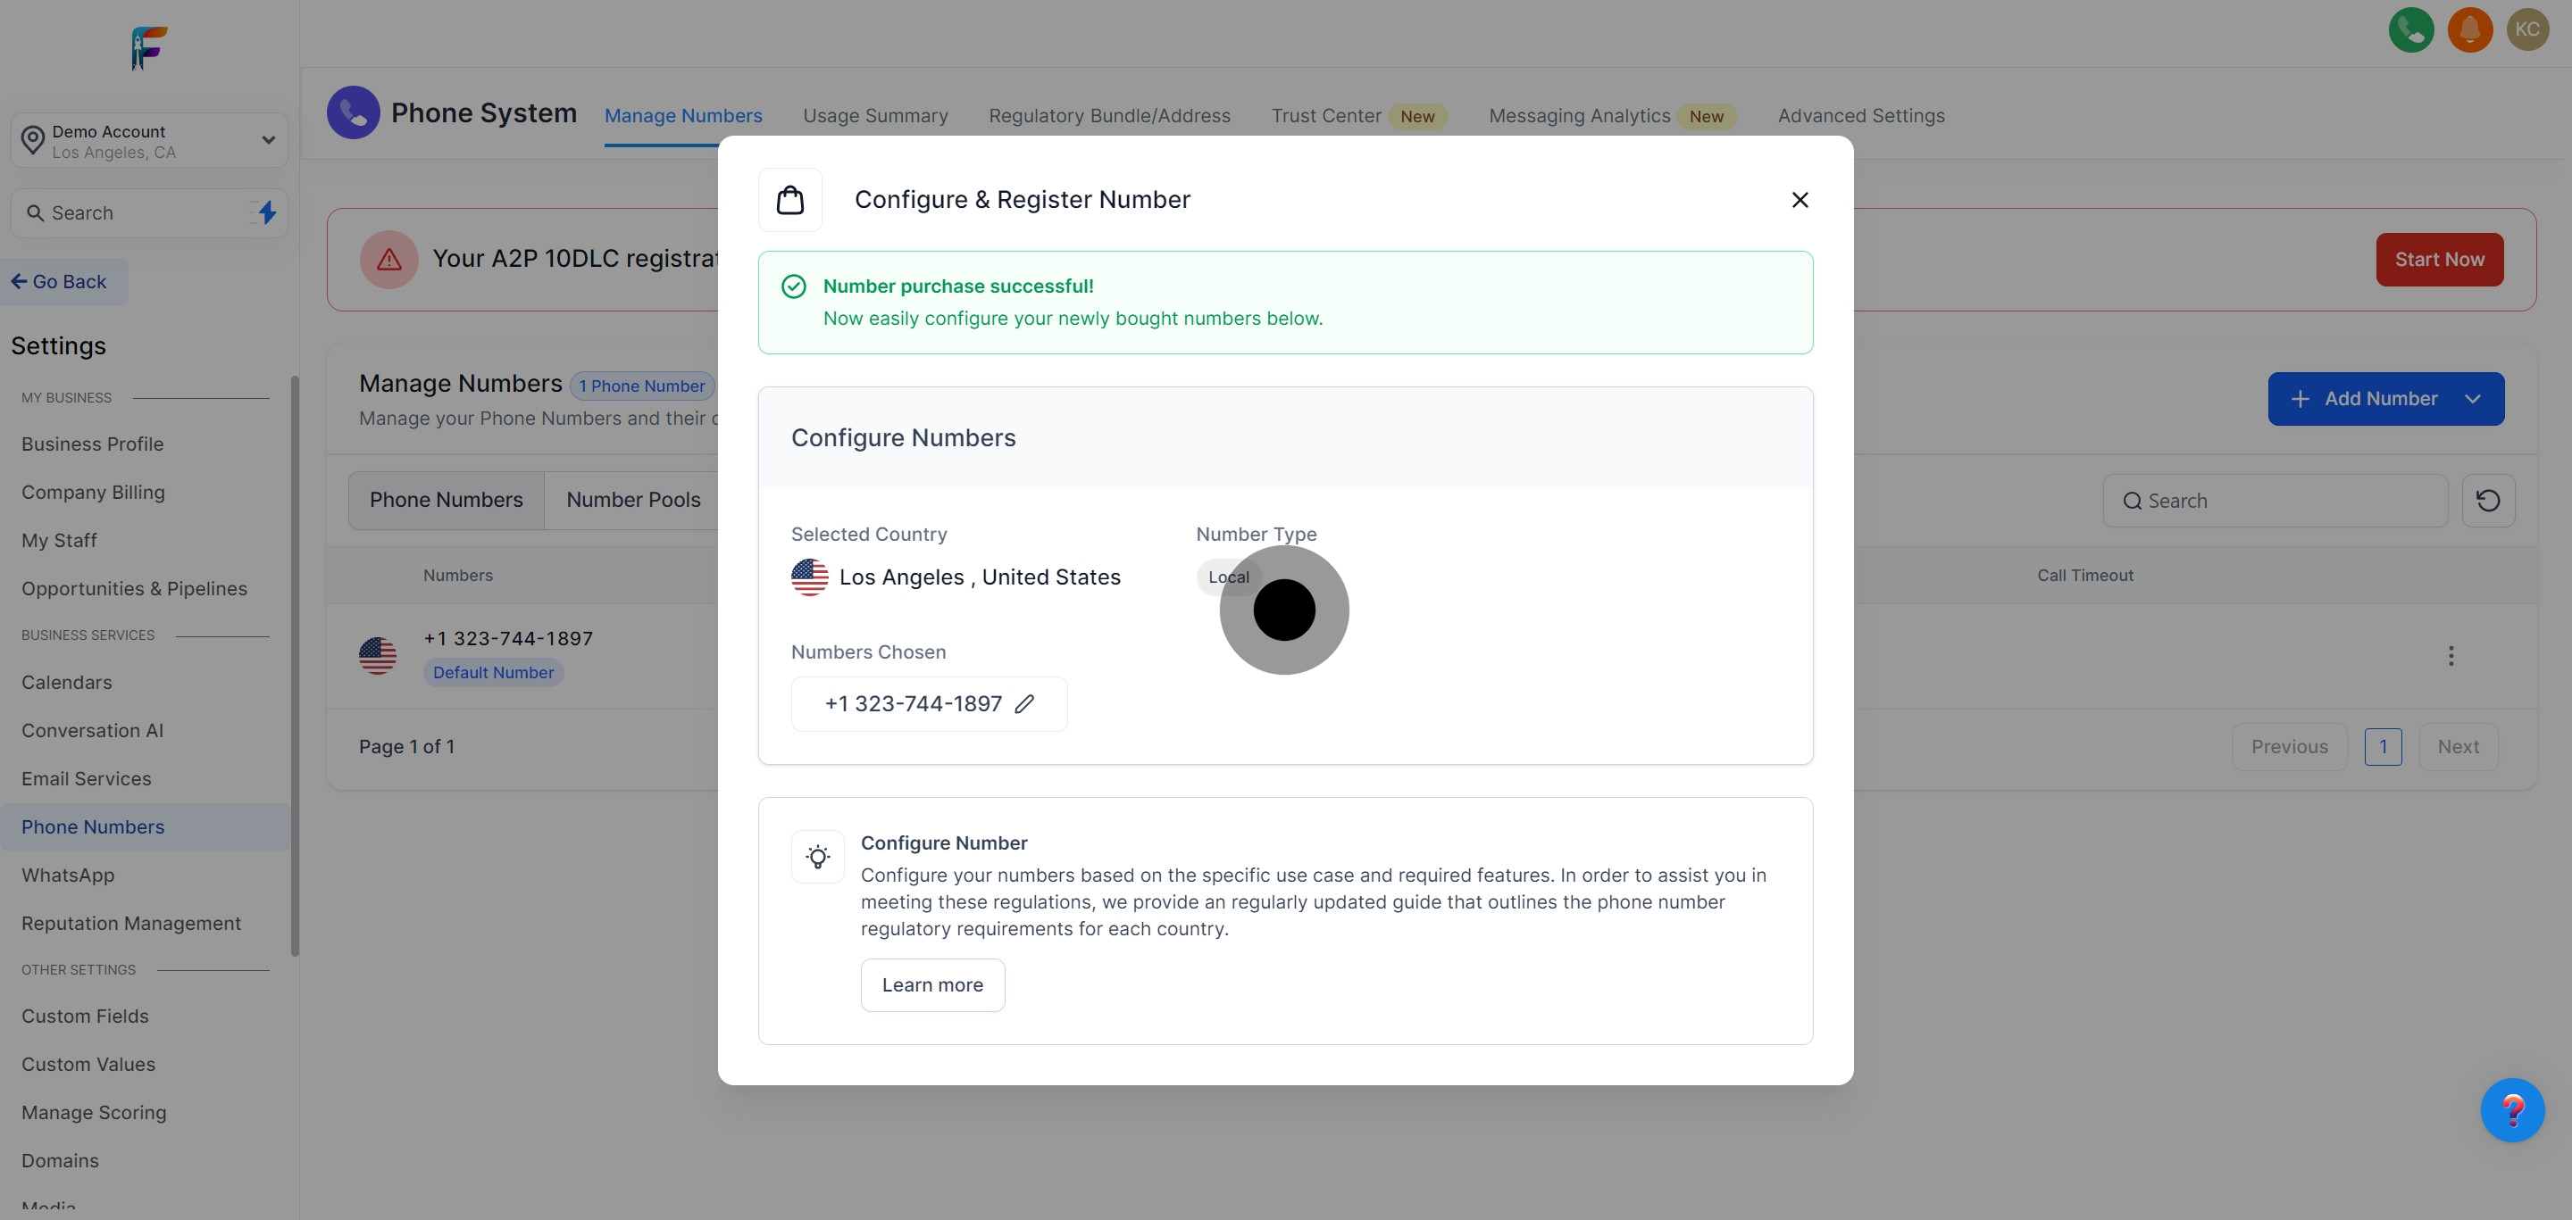Click the KC user avatar

point(2527,30)
